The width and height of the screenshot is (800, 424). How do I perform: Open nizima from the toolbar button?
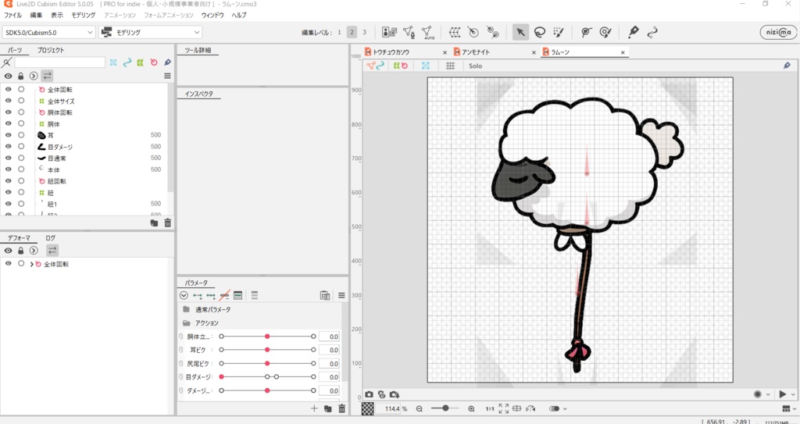click(x=778, y=32)
